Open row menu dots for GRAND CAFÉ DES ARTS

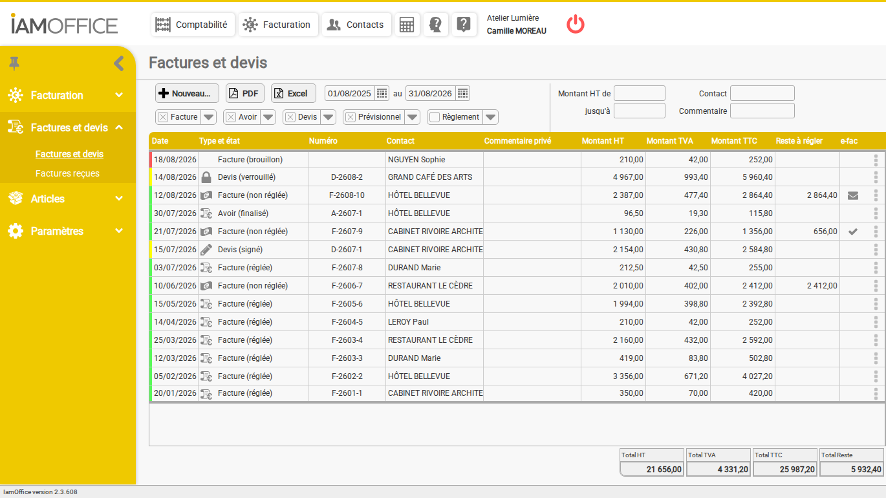point(876,177)
